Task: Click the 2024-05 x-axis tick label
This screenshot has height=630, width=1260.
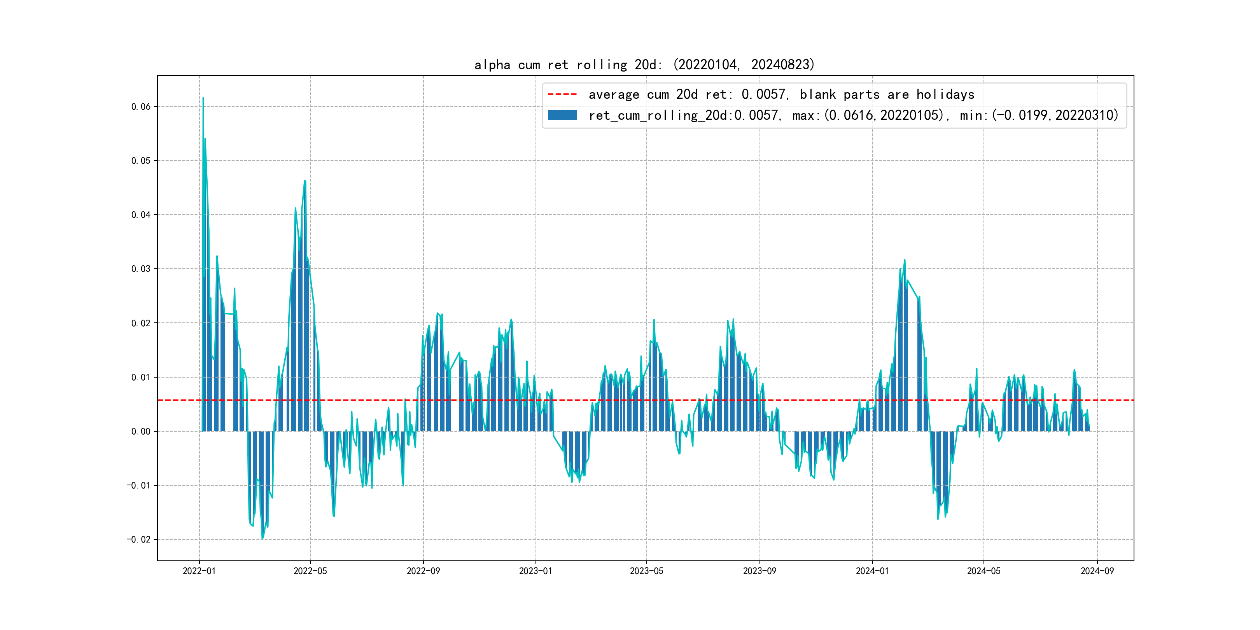Action: [x=983, y=571]
